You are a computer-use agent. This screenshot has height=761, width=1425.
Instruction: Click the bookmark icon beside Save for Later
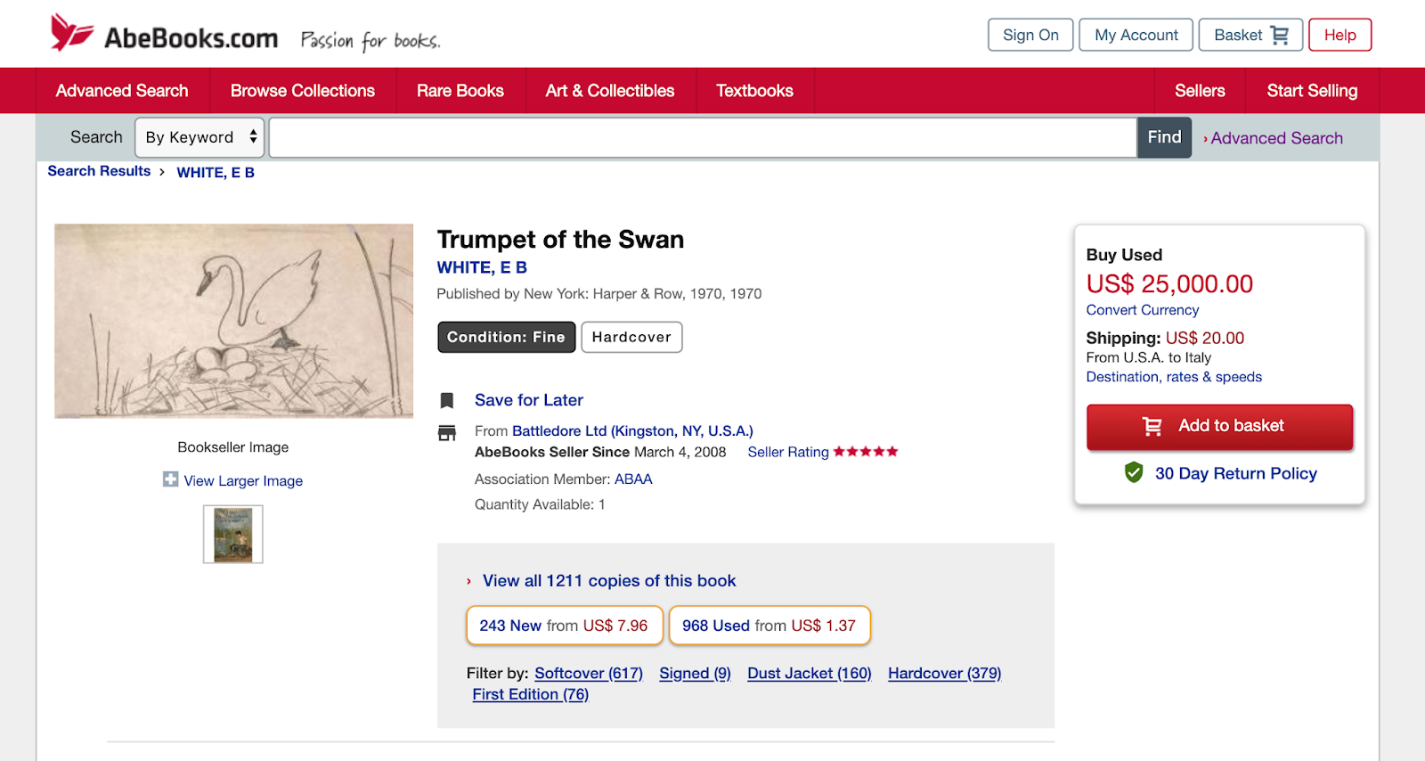(447, 401)
